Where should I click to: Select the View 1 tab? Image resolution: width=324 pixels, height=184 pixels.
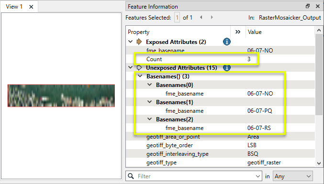tap(14, 7)
